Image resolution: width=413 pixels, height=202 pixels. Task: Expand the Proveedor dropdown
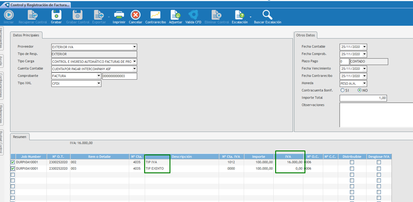click(135, 47)
